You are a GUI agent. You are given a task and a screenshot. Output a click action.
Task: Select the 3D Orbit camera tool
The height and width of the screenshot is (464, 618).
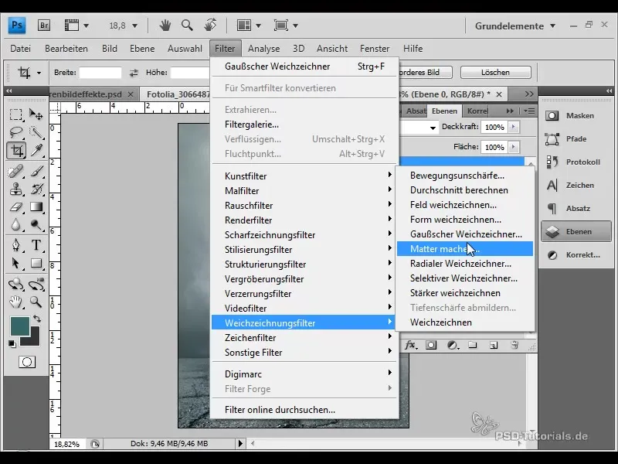pyautogui.click(x=36, y=284)
